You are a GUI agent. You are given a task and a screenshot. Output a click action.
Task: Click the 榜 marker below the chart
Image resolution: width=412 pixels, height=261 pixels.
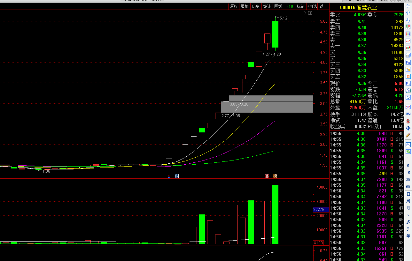pos(275,176)
